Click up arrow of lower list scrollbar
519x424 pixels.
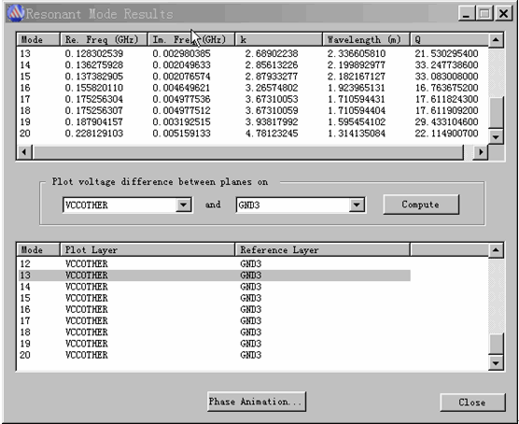pyautogui.click(x=496, y=249)
